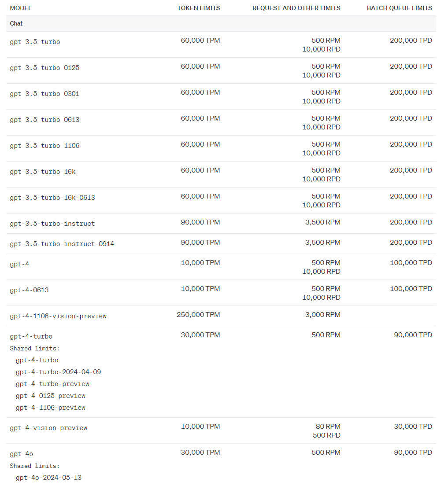Click the gpt-4-vision-preview model name
448x486 pixels.
(48, 428)
